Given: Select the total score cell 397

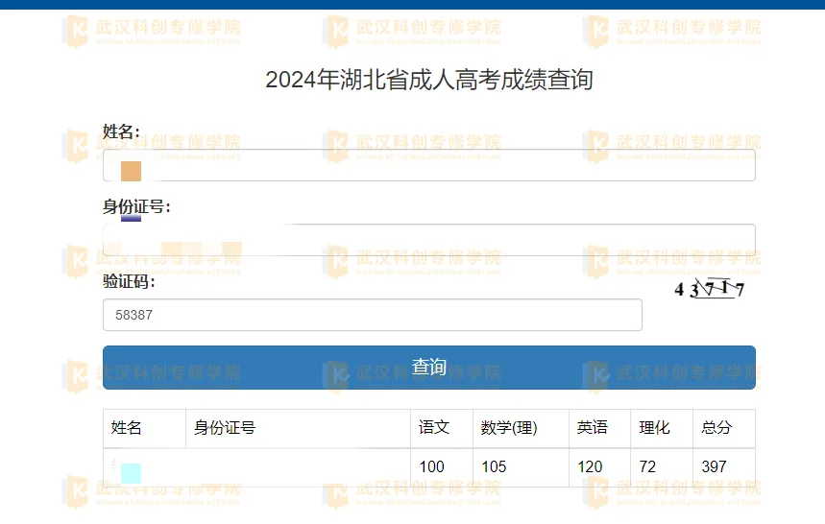Looking at the screenshot, I should point(715,467).
